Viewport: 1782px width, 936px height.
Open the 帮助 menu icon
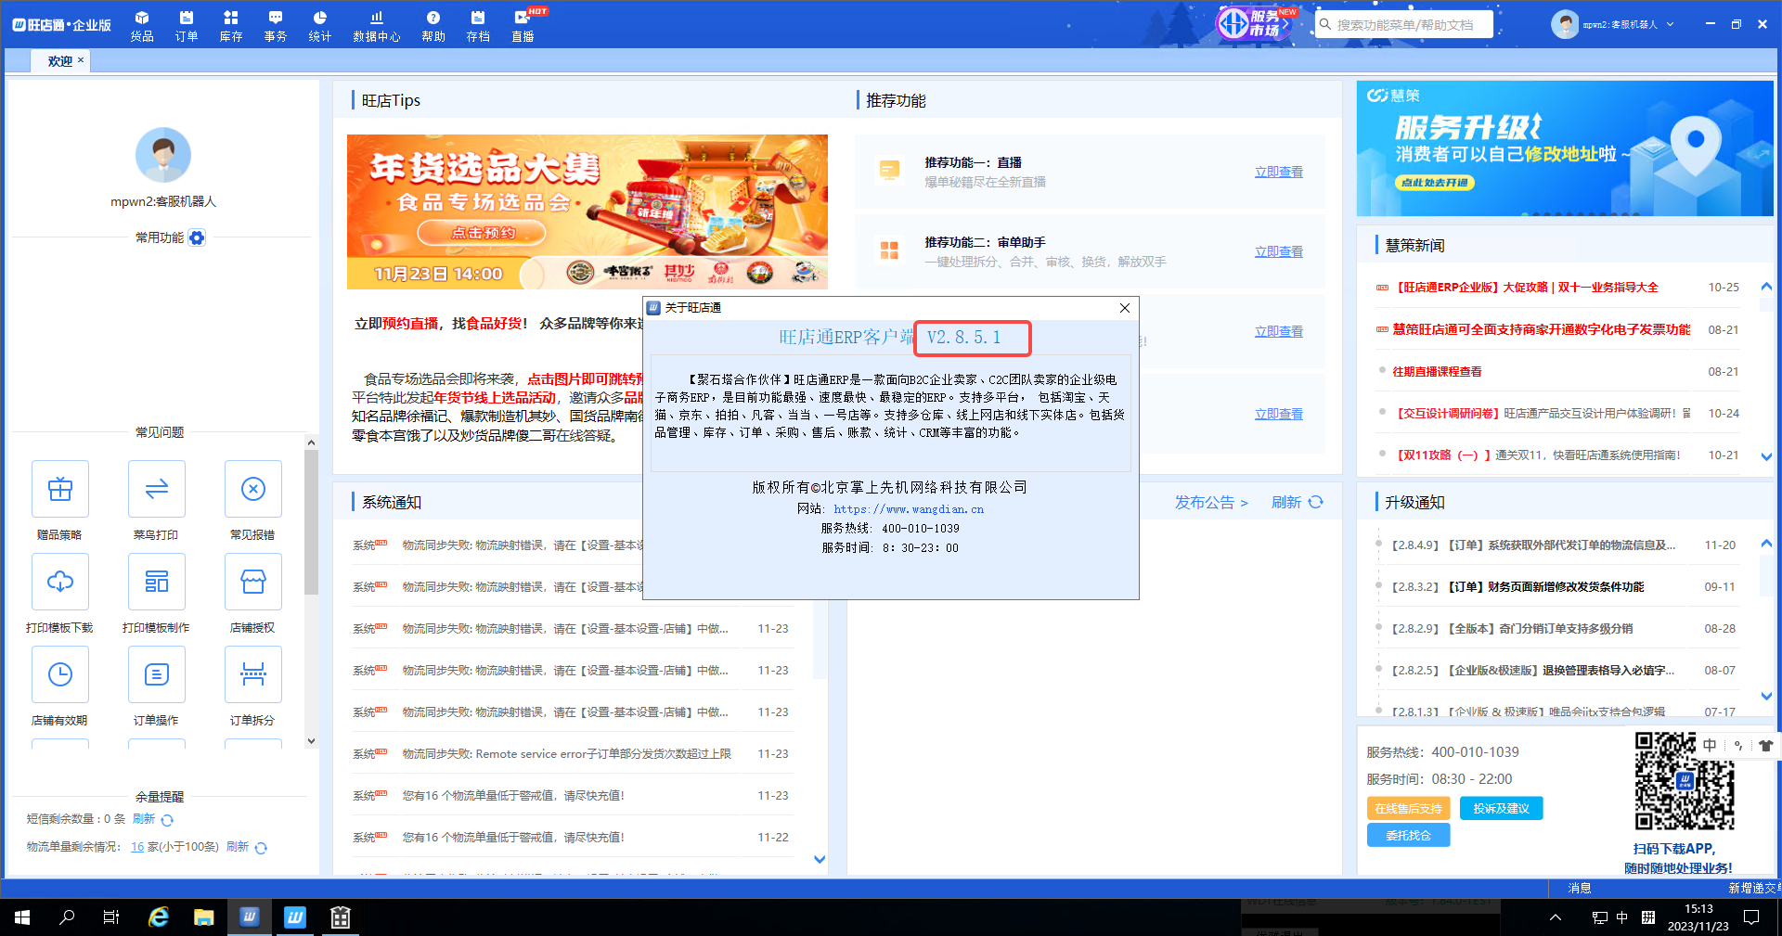pyautogui.click(x=433, y=25)
